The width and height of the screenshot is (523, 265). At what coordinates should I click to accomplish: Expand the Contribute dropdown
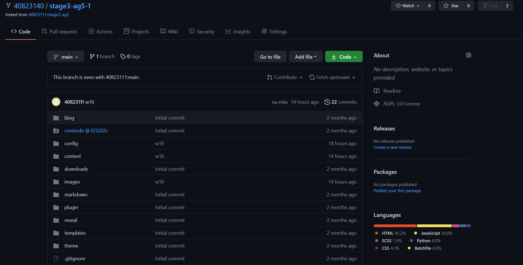pos(285,77)
